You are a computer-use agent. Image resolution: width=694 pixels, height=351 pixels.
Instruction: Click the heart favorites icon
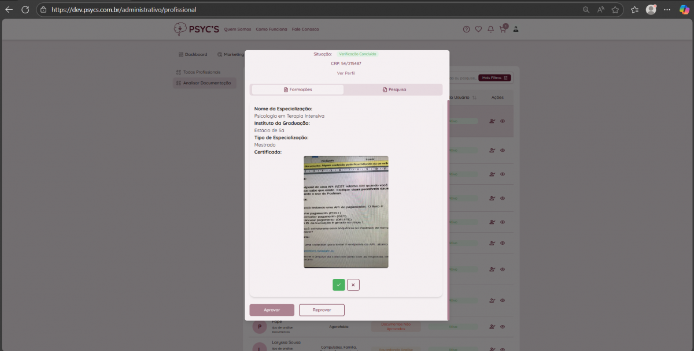click(x=478, y=29)
